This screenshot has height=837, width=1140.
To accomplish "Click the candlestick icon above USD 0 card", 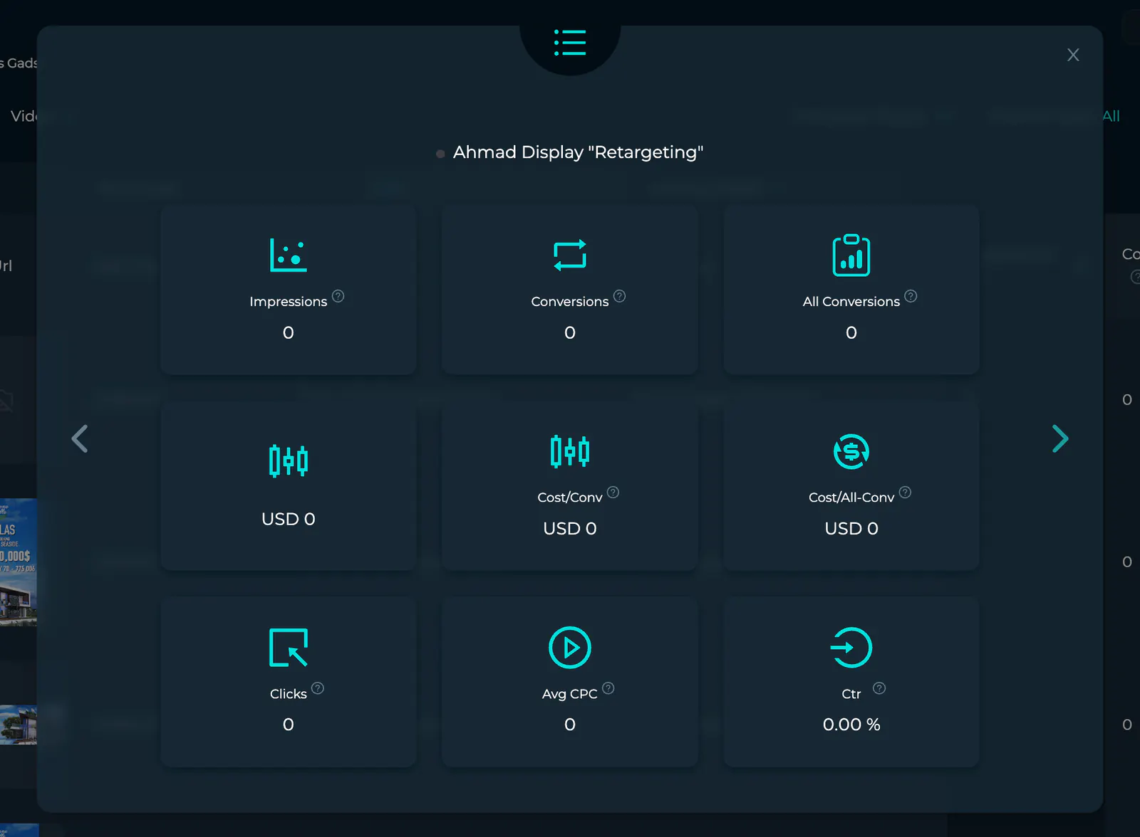I will (x=289, y=460).
